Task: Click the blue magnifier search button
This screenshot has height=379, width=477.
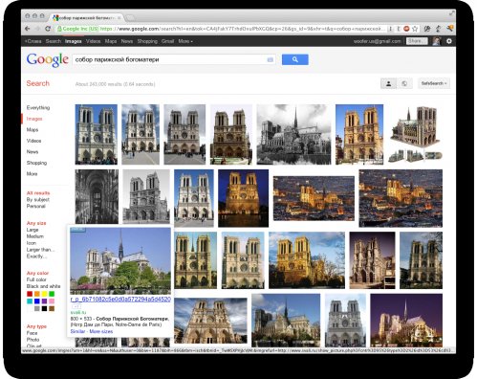Action: tap(295, 59)
